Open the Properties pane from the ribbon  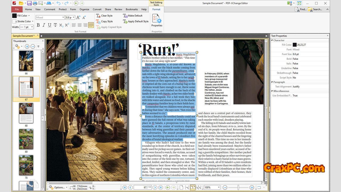tap(157, 21)
